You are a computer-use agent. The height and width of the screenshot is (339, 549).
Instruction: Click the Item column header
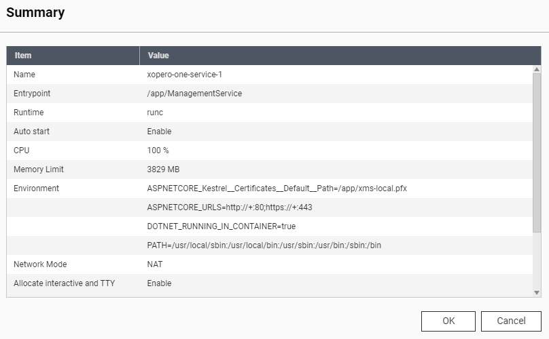pos(23,56)
